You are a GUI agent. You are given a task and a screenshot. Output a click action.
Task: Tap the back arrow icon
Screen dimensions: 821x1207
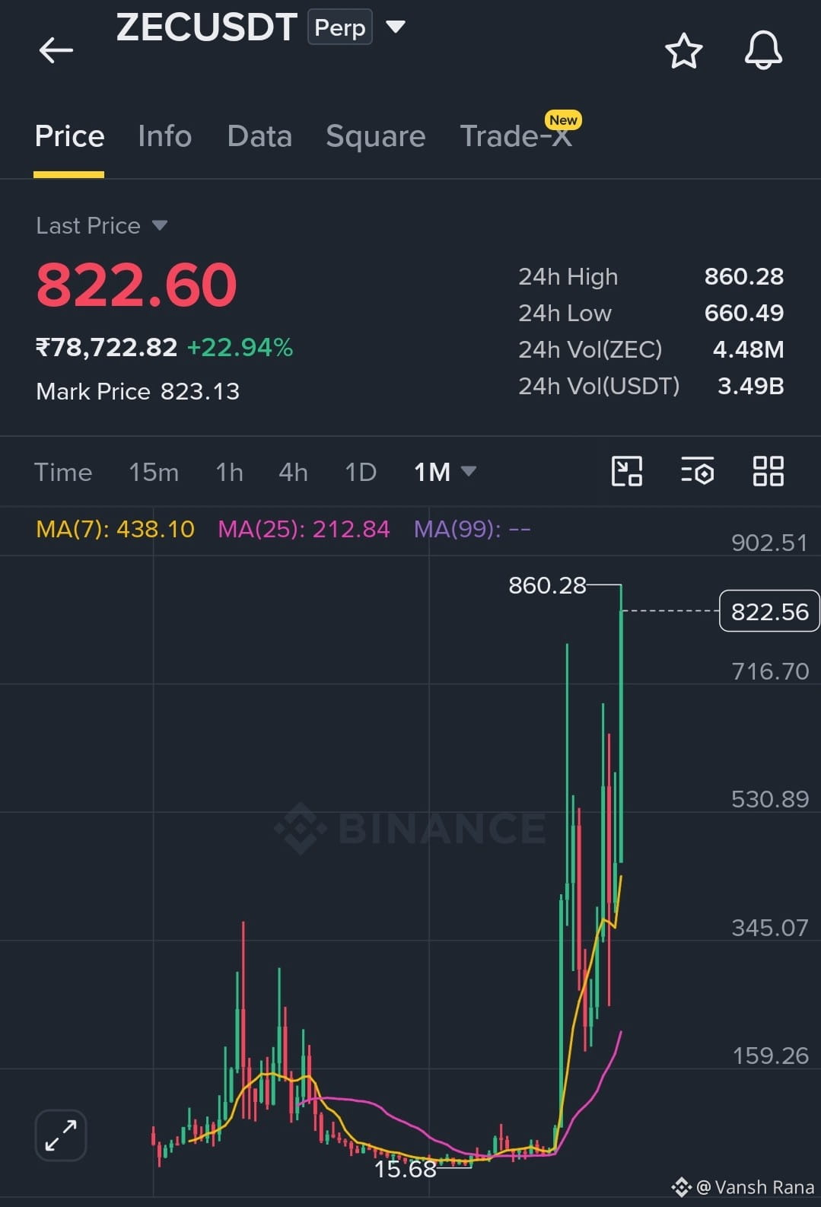tap(56, 51)
